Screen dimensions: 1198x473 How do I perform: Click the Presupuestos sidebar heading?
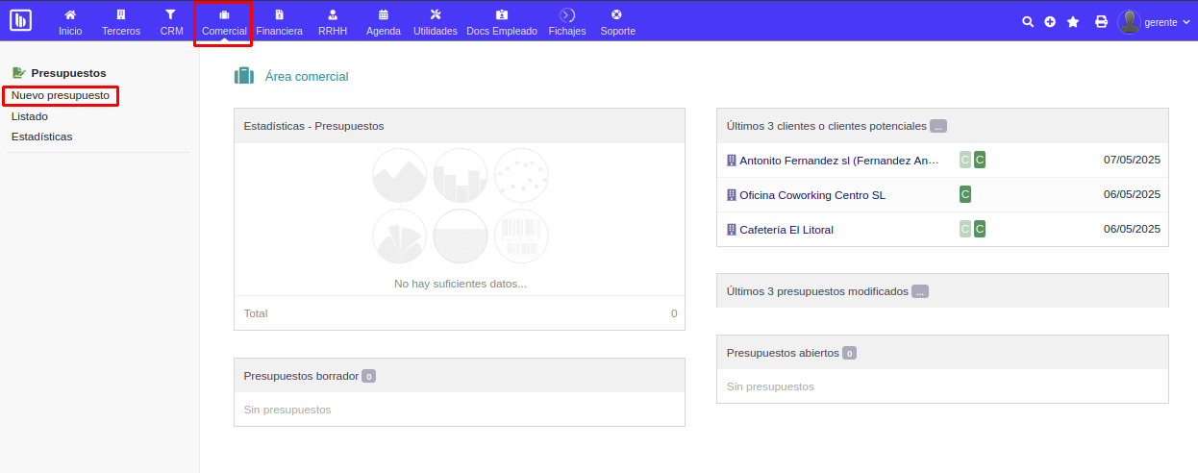(68, 73)
